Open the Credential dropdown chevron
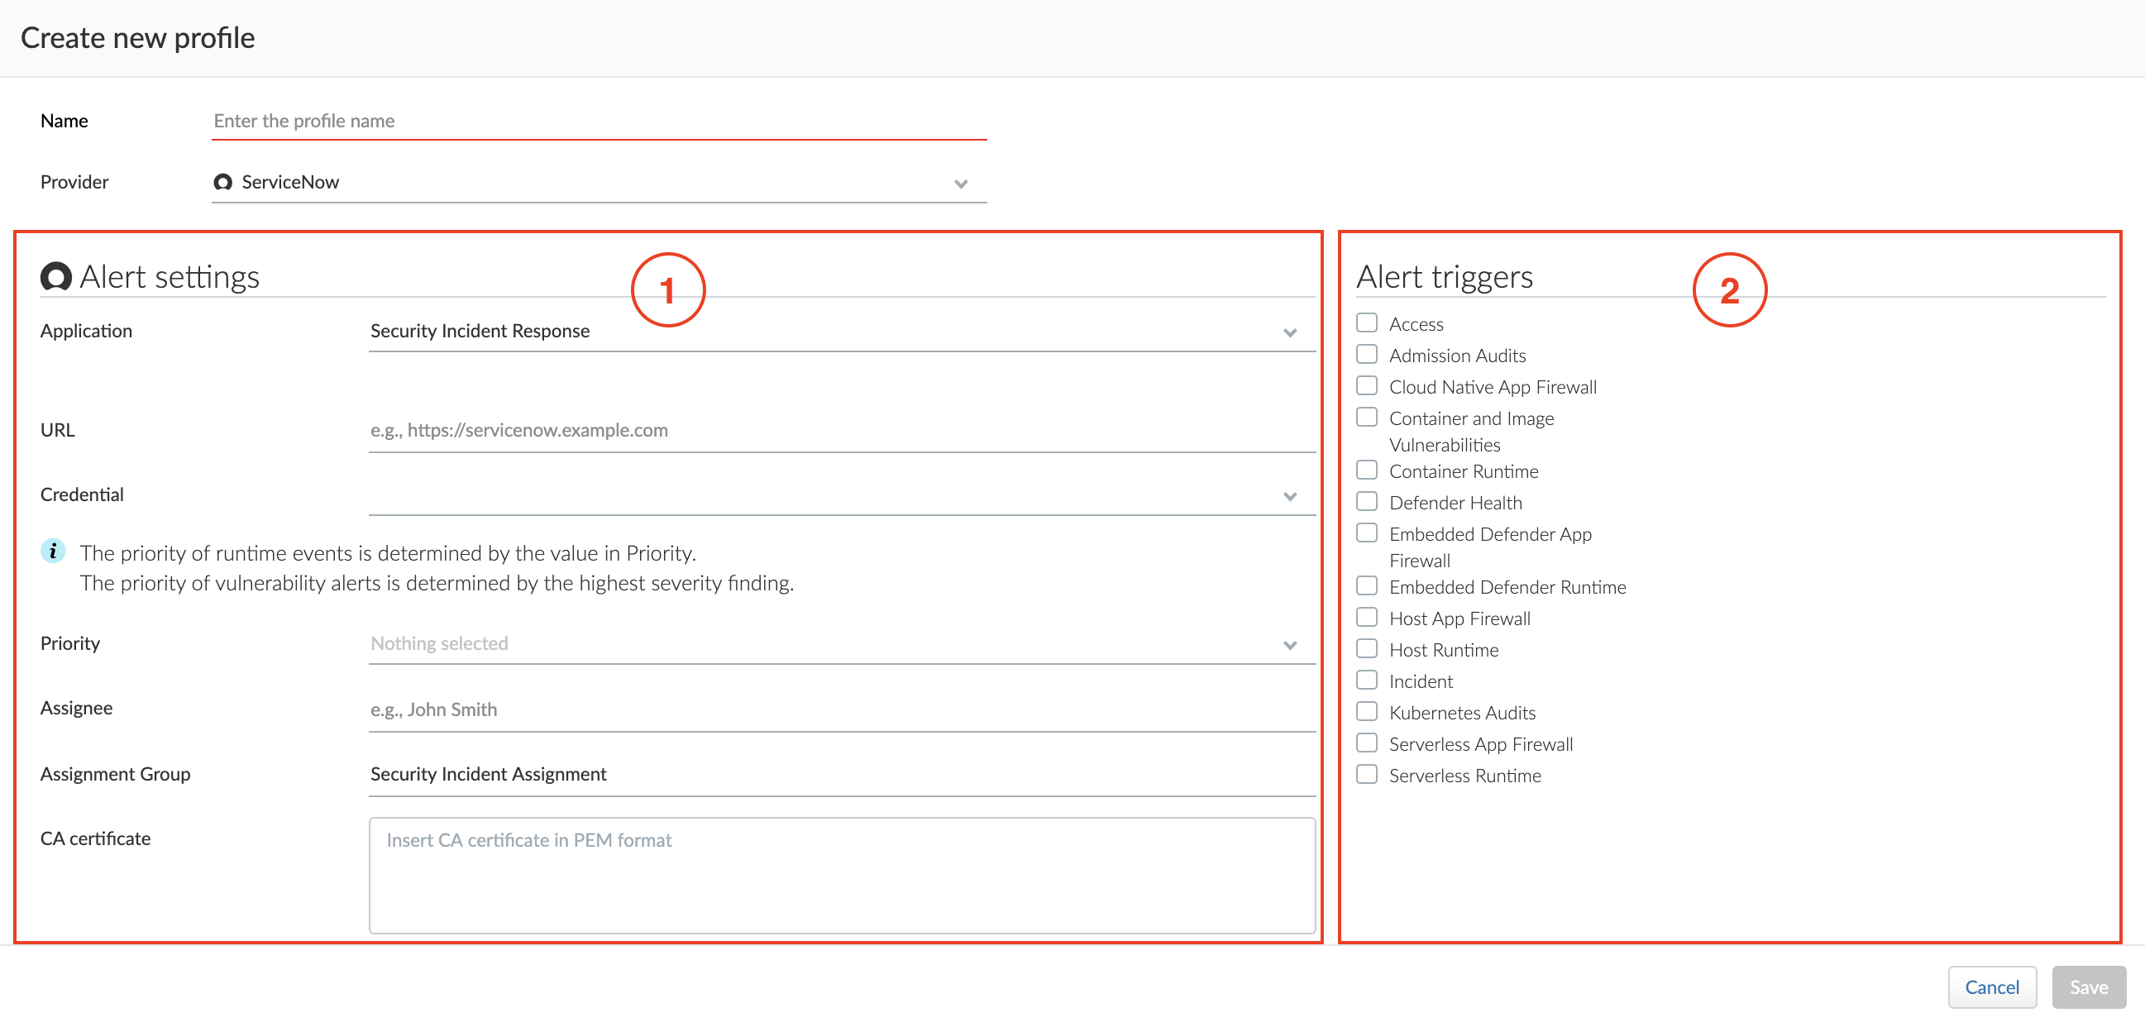 1290,496
